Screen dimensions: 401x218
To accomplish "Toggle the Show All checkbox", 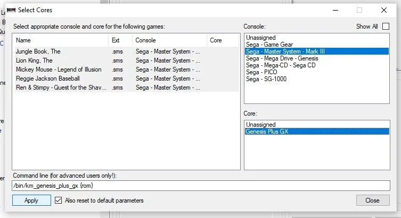I will (x=386, y=26).
